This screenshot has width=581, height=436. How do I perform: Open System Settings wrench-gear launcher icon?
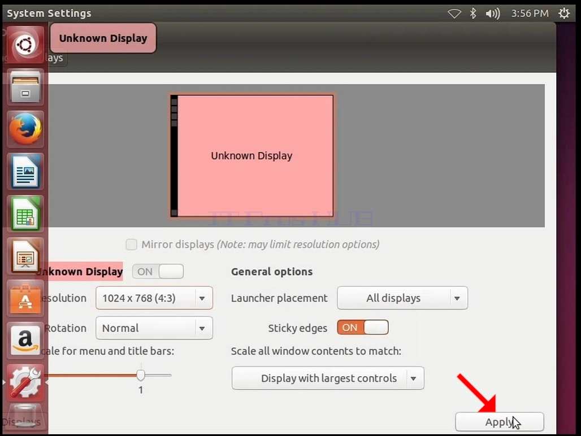pos(25,382)
